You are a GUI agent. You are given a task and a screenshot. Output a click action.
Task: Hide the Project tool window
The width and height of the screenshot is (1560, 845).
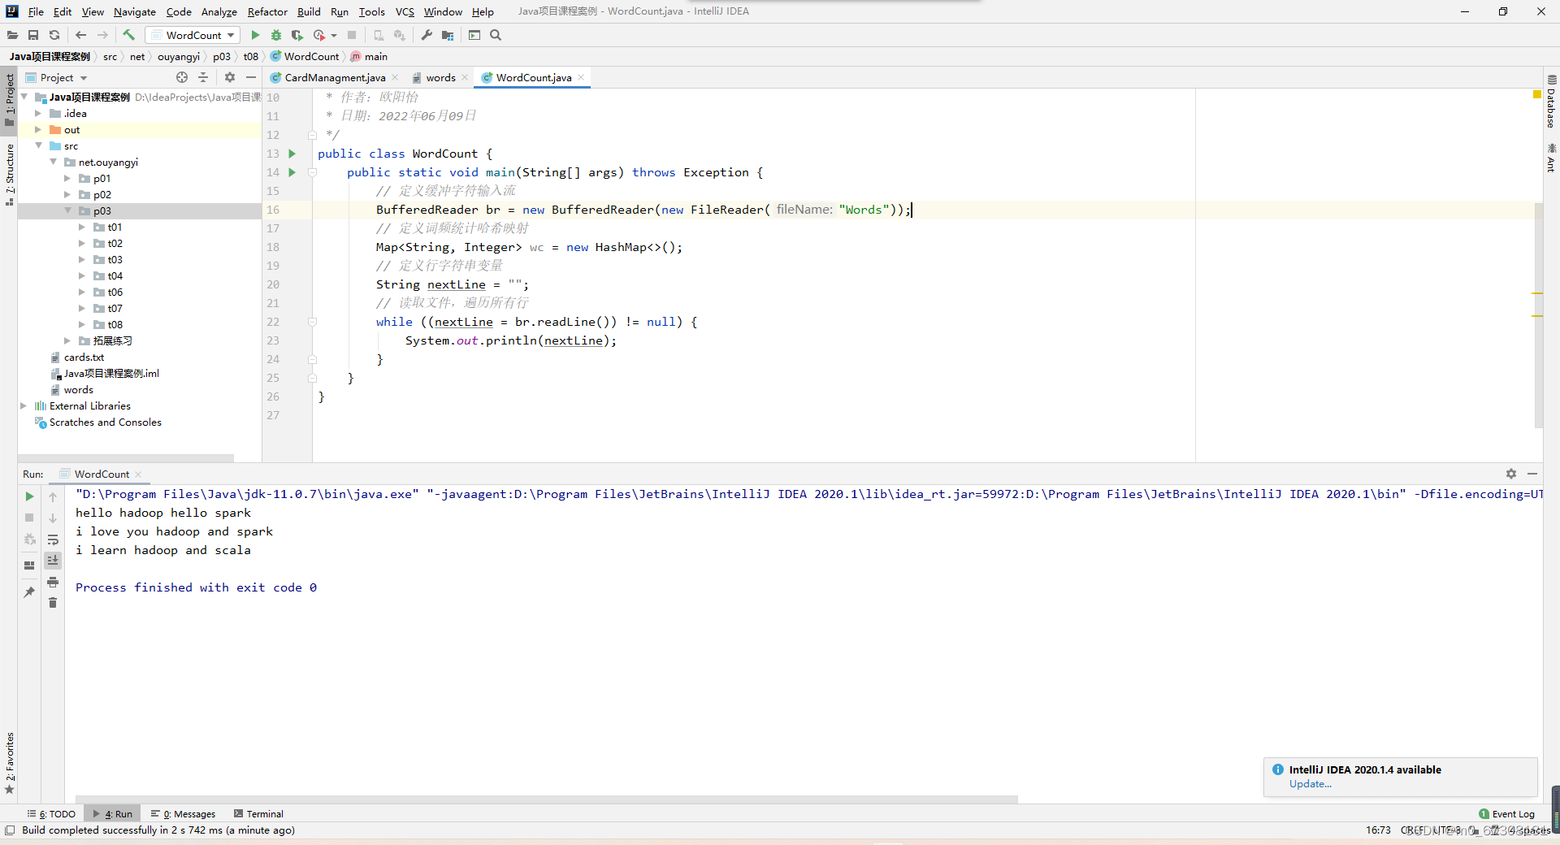pos(251,77)
